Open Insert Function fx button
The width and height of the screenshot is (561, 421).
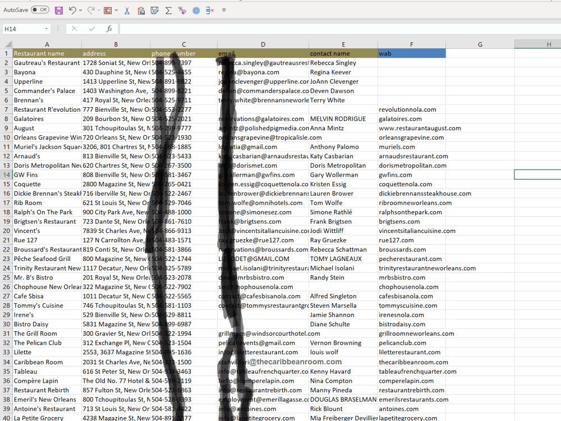[x=109, y=29]
